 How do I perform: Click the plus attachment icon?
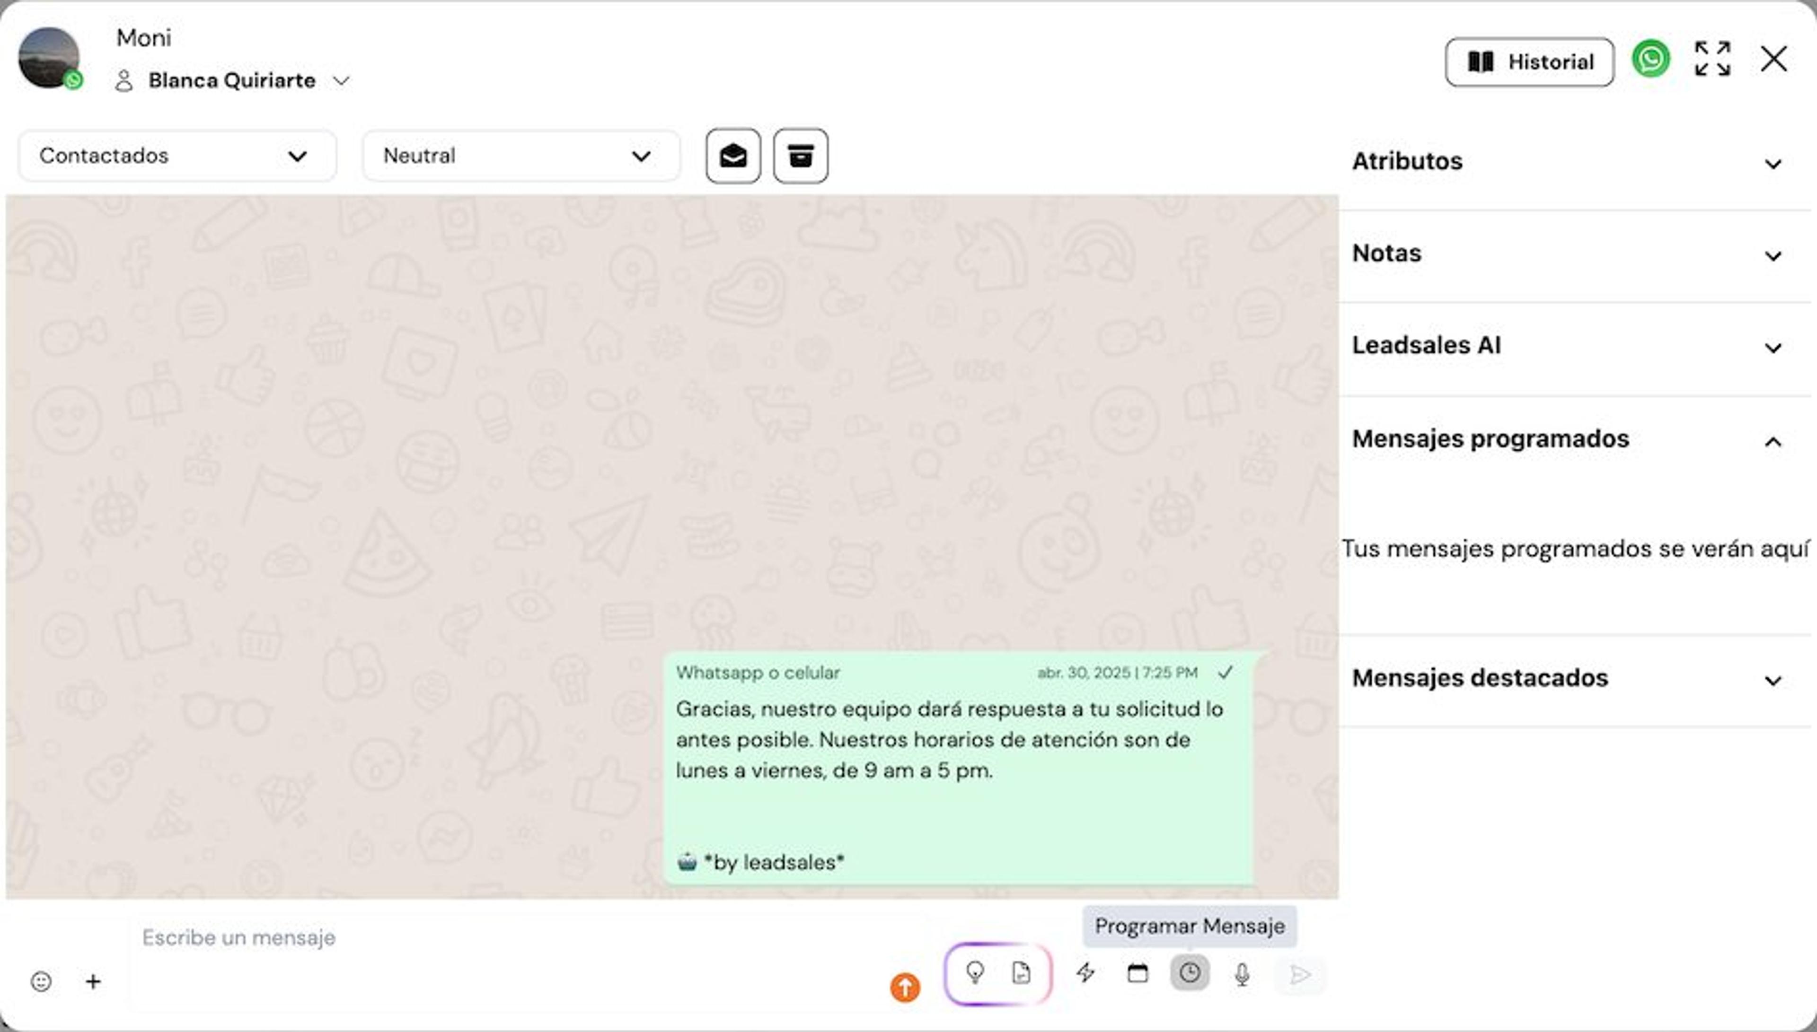[93, 982]
